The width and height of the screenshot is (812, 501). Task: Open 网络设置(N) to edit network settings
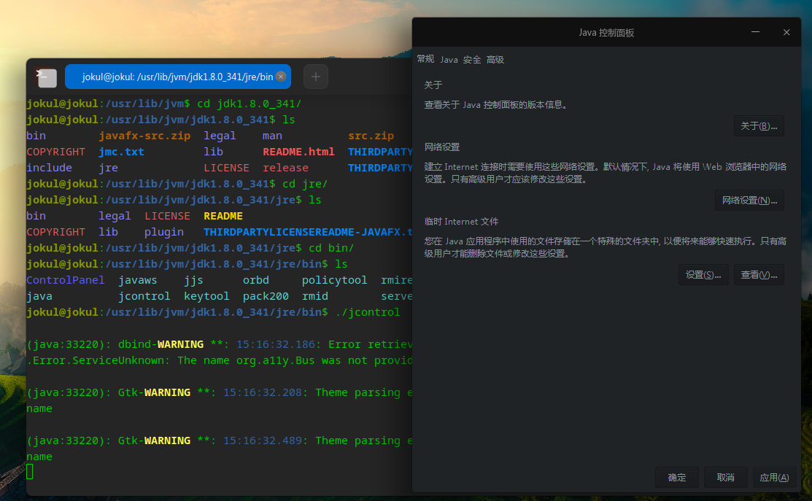[x=749, y=200]
